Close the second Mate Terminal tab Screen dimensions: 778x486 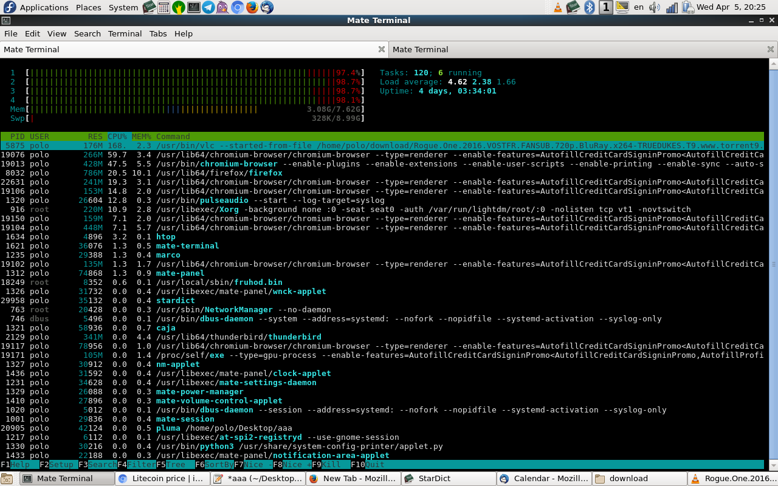click(771, 49)
